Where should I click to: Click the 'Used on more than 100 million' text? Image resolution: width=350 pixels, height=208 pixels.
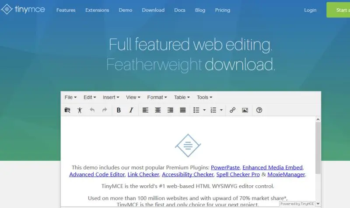(129, 198)
